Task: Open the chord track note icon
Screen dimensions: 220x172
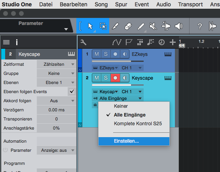Action: pyautogui.click(x=150, y=42)
